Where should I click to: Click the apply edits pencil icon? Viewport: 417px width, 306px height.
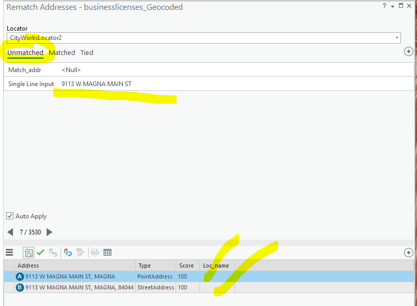click(x=95, y=252)
